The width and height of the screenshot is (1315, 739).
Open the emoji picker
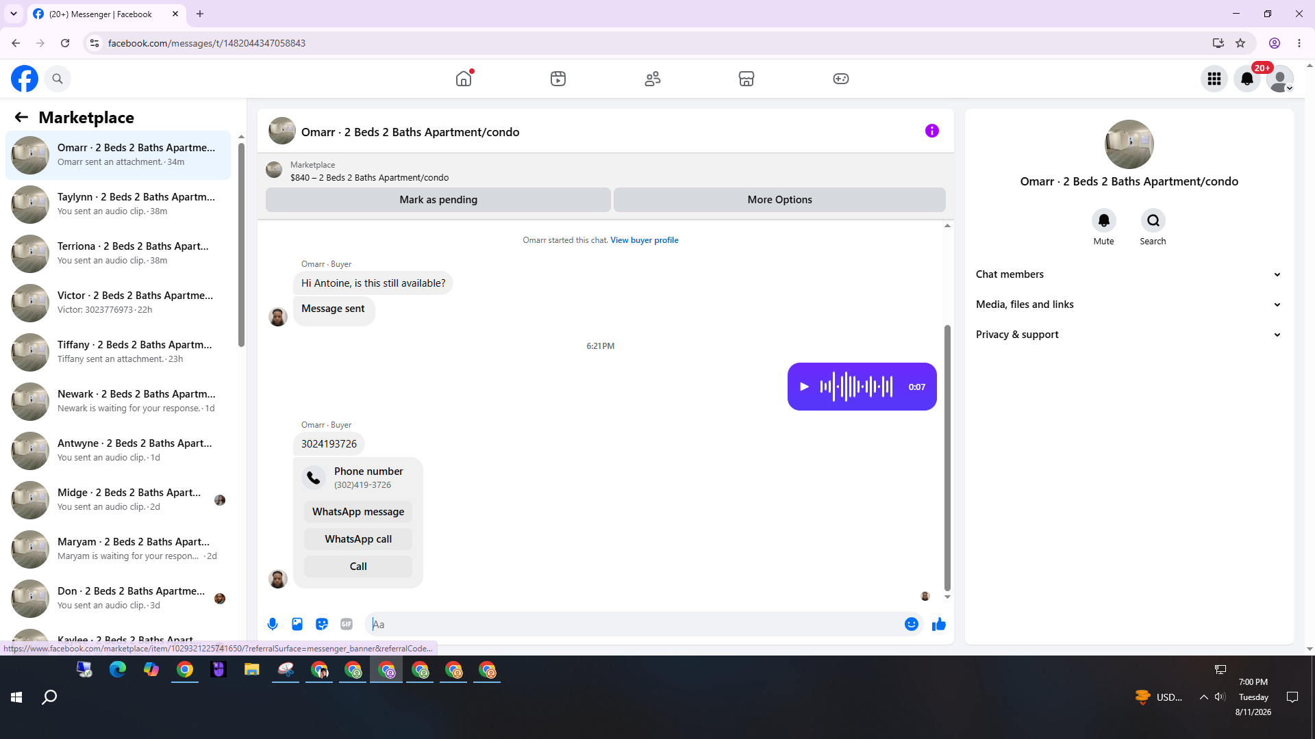coord(912,624)
